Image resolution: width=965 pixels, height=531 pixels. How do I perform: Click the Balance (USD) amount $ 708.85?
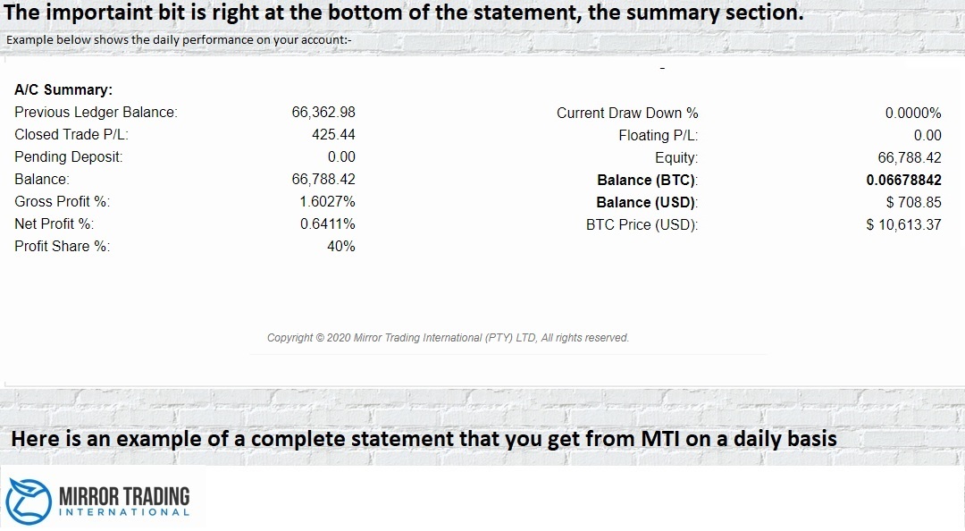913,203
